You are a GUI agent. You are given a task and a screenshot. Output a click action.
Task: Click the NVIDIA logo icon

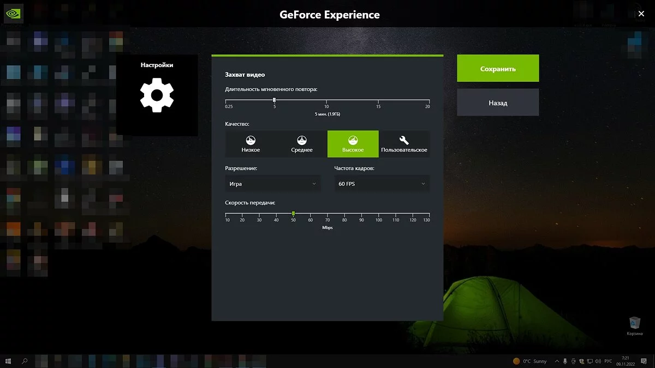coord(13,13)
